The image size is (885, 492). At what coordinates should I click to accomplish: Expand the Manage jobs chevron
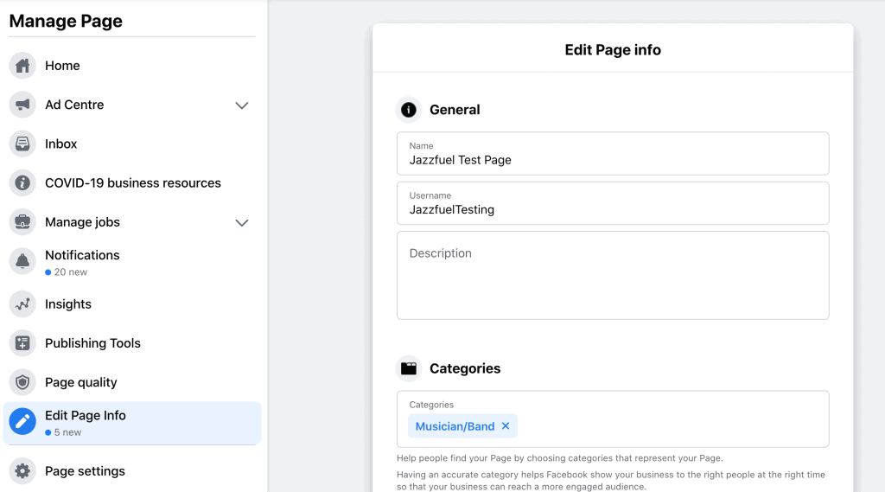(242, 222)
